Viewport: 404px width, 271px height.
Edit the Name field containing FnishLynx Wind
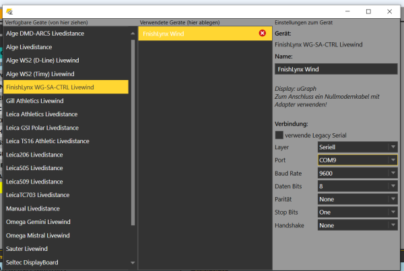(336, 69)
